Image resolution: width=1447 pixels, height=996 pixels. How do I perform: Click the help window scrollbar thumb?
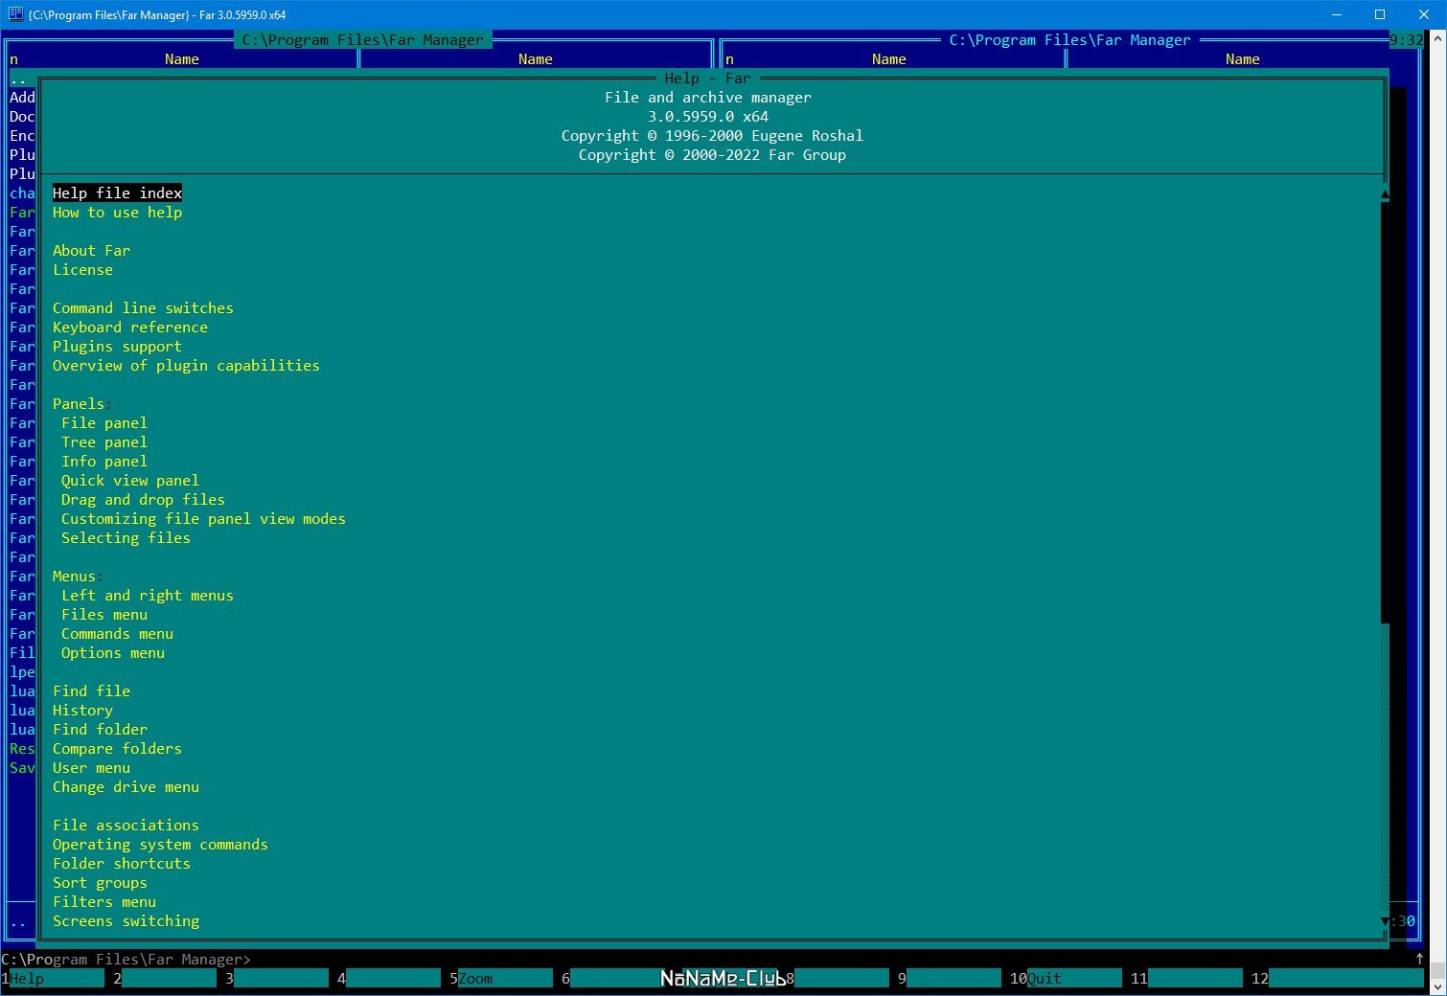point(1385,414)
